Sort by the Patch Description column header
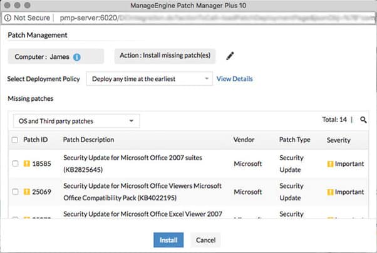Screen dimensions: 377x253 (88, 140)
